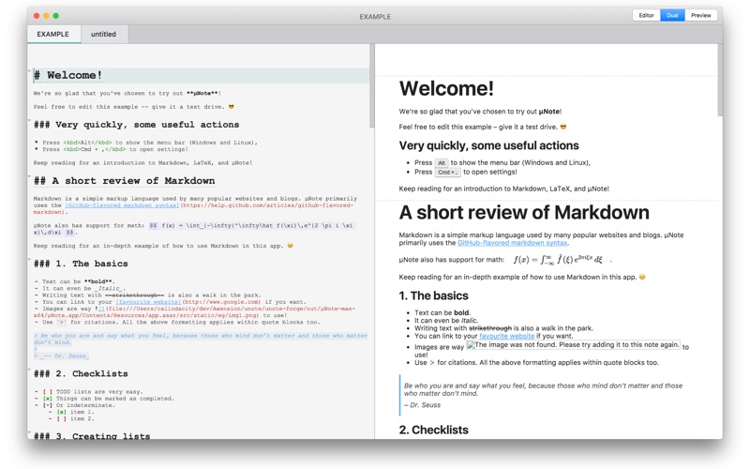Click 'A short review of Markdown' preview heading
750x469 pixels.
[x=524, y=213]
